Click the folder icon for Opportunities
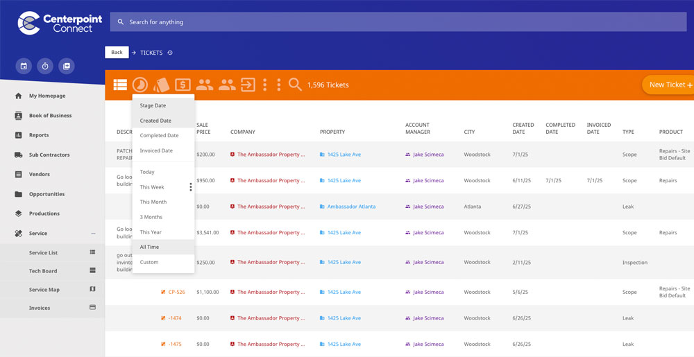Screen dimensions: 694x357 pos(18,194)
